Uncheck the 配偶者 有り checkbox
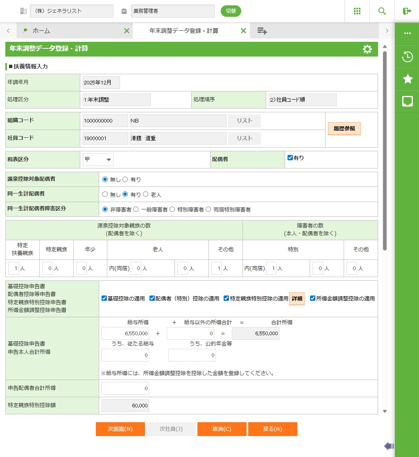 290,158
